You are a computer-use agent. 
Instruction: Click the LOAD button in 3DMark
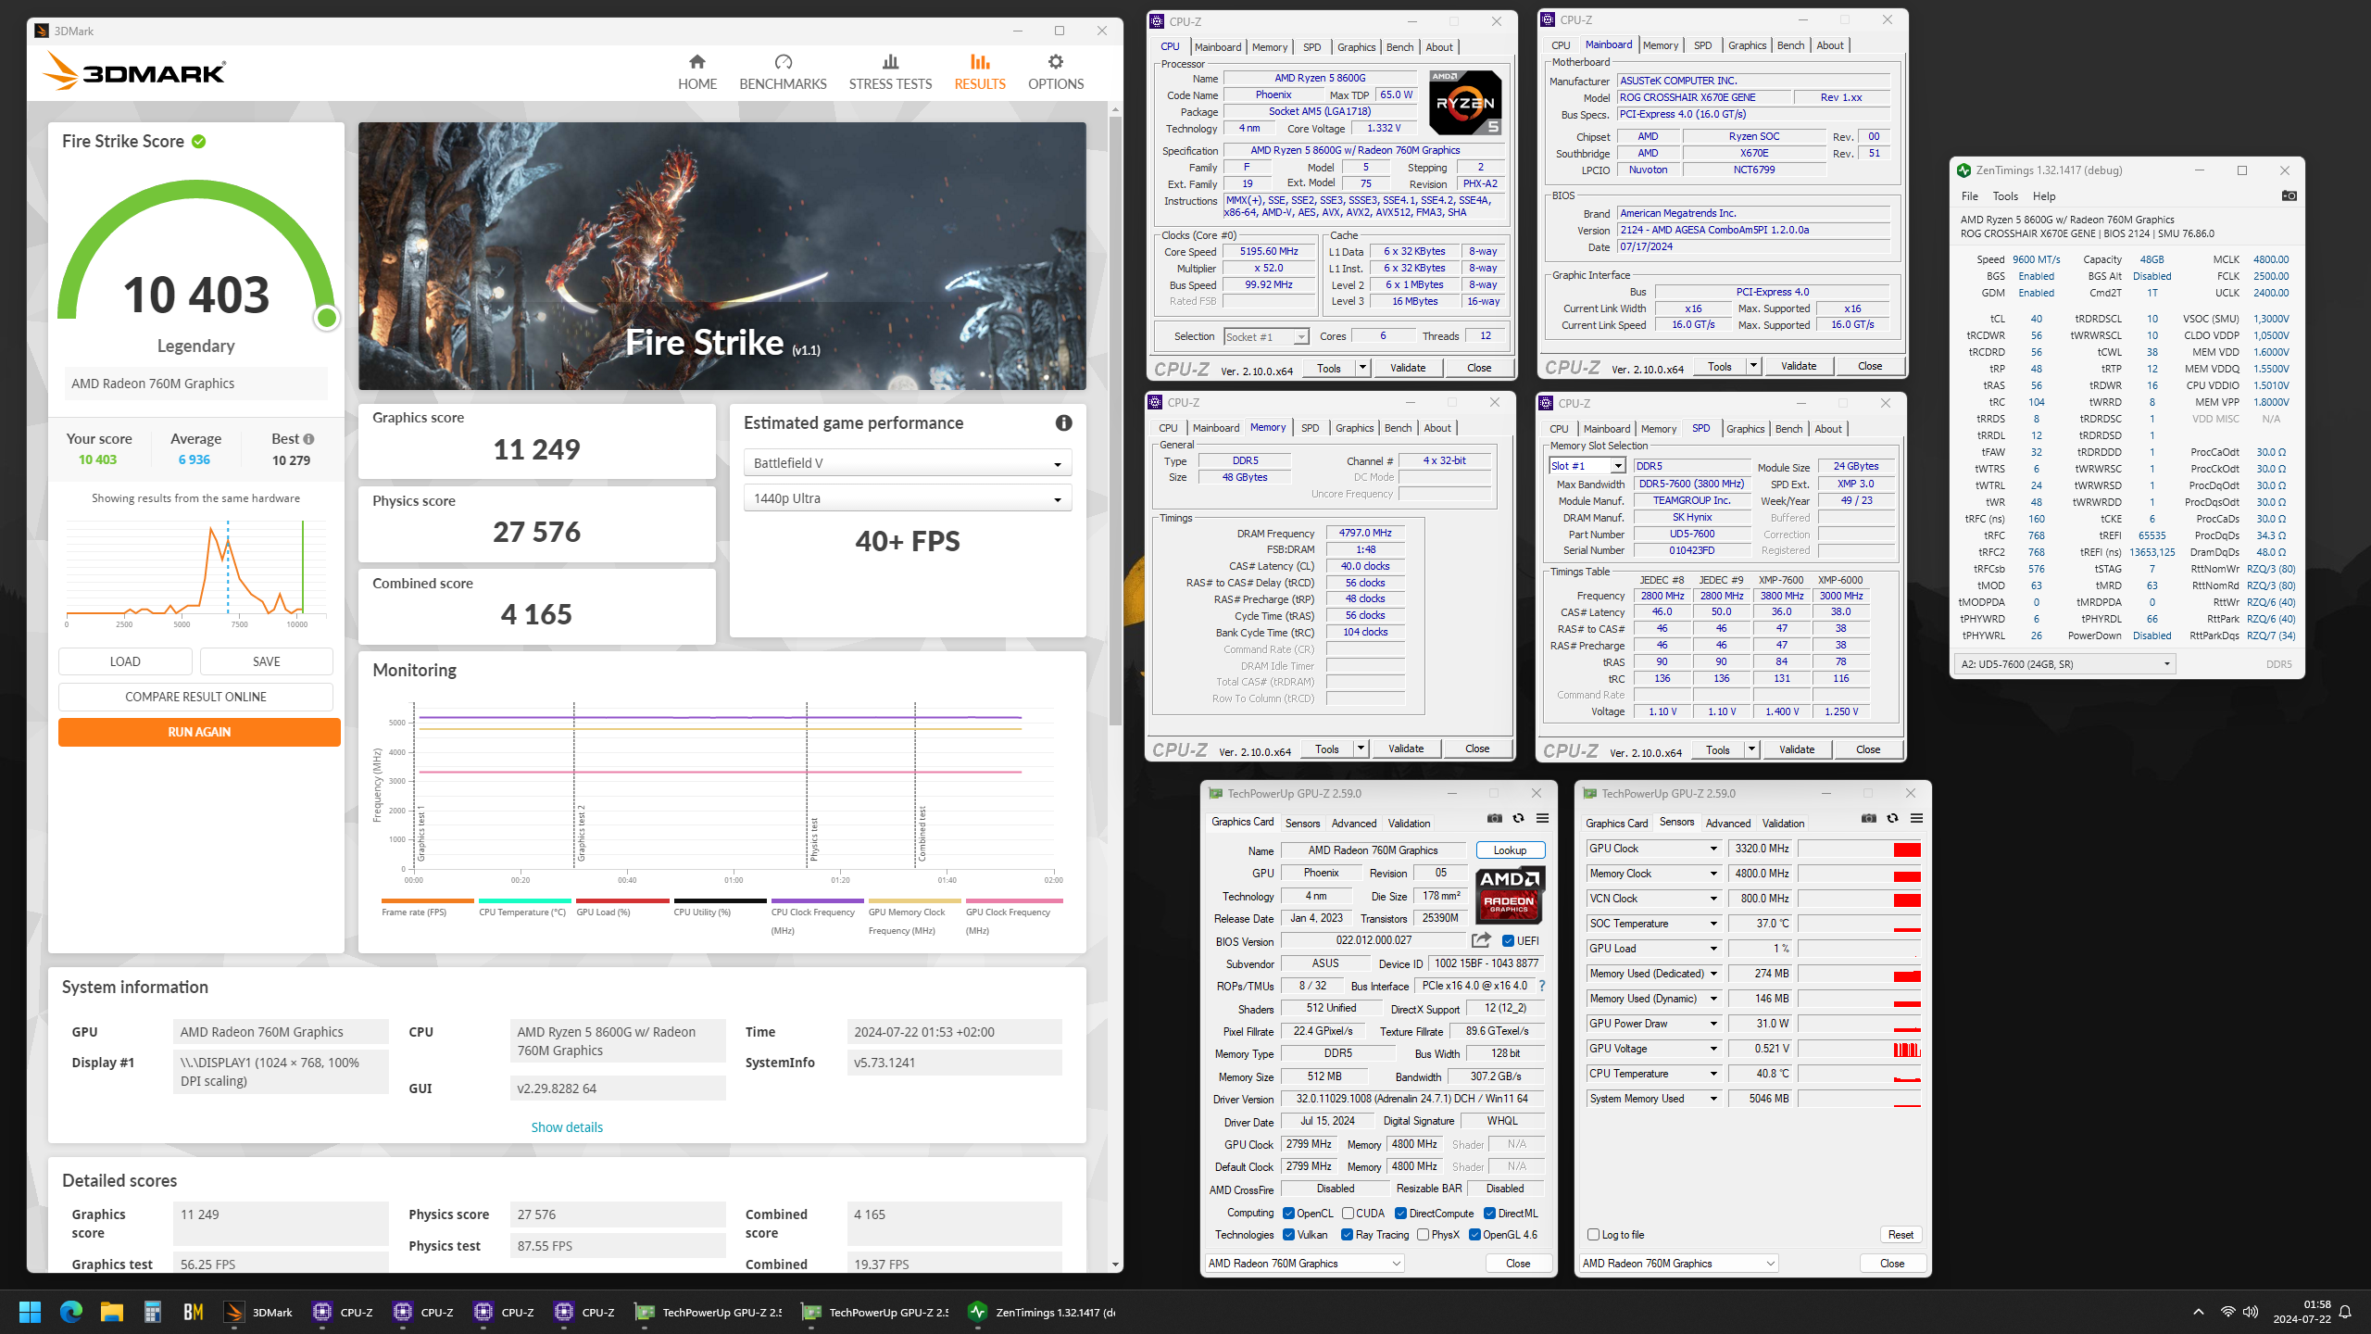pos(125,661)
